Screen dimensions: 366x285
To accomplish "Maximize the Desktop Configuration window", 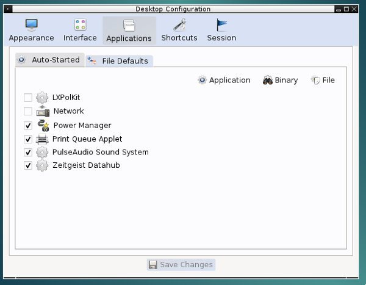I will [x=346, y=9].
